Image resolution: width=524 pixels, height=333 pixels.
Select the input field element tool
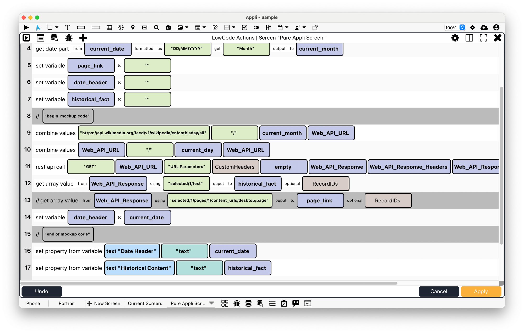[x=96, y=27]
